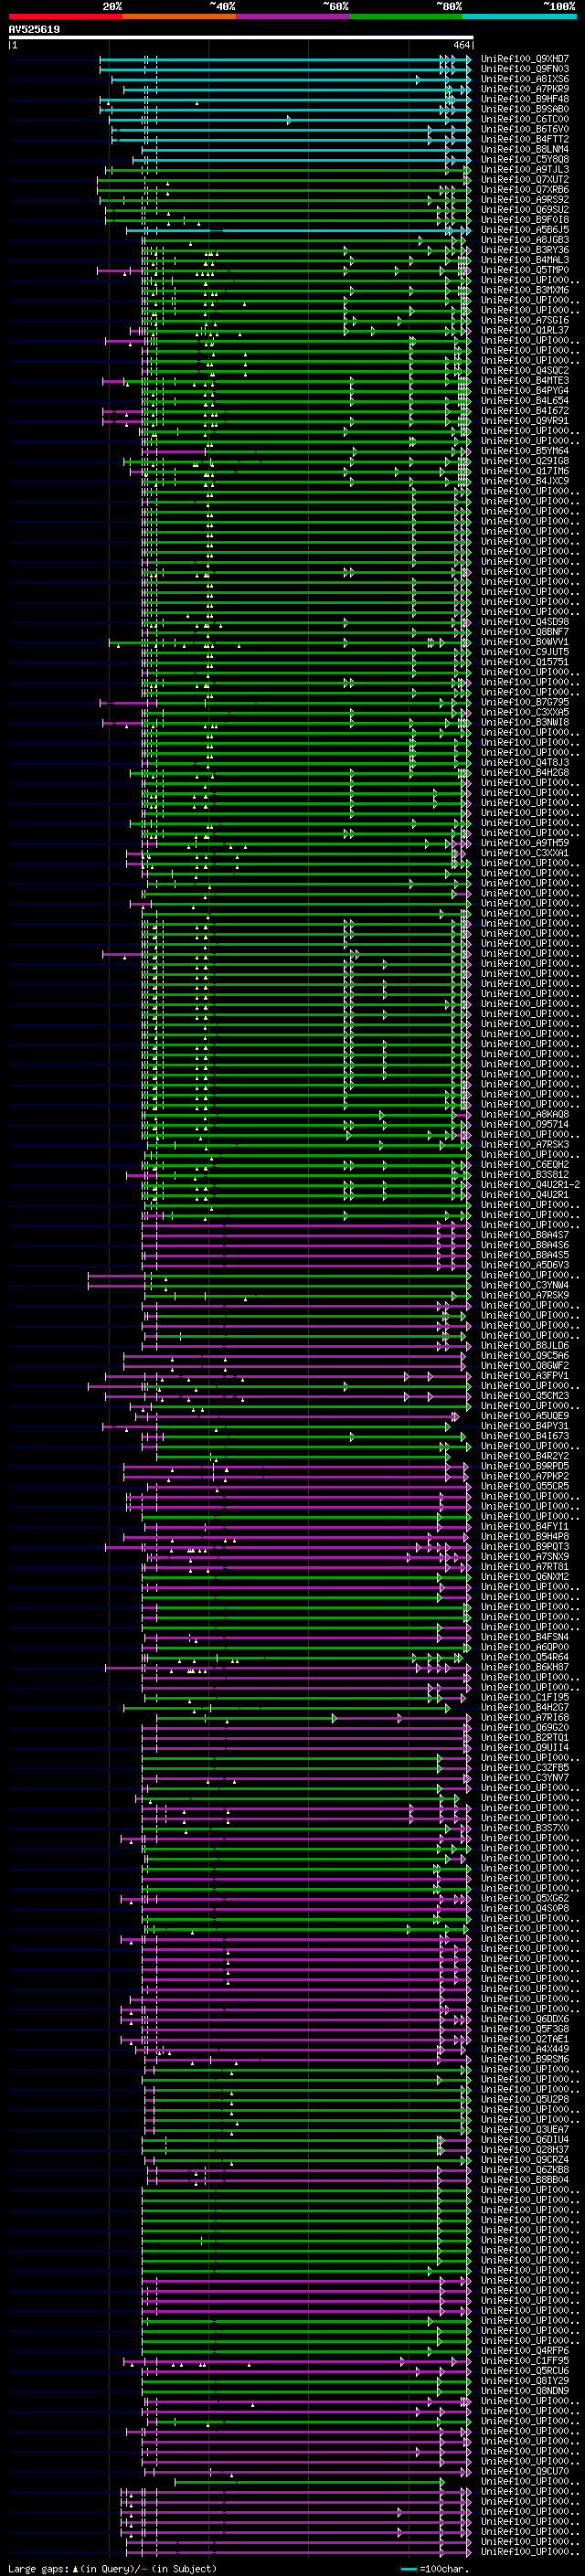Select the UniRef100_B8A4S7 label

525,1235
